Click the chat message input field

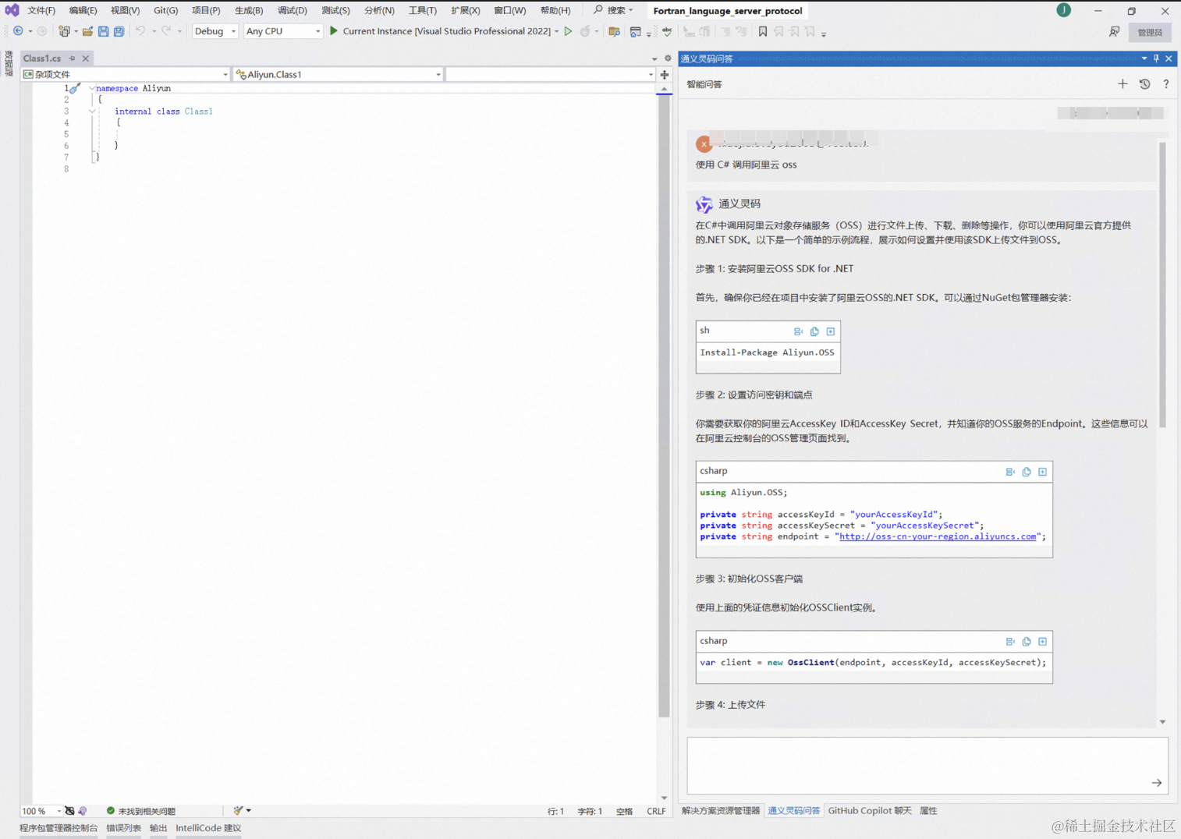[x=927, y=766]
